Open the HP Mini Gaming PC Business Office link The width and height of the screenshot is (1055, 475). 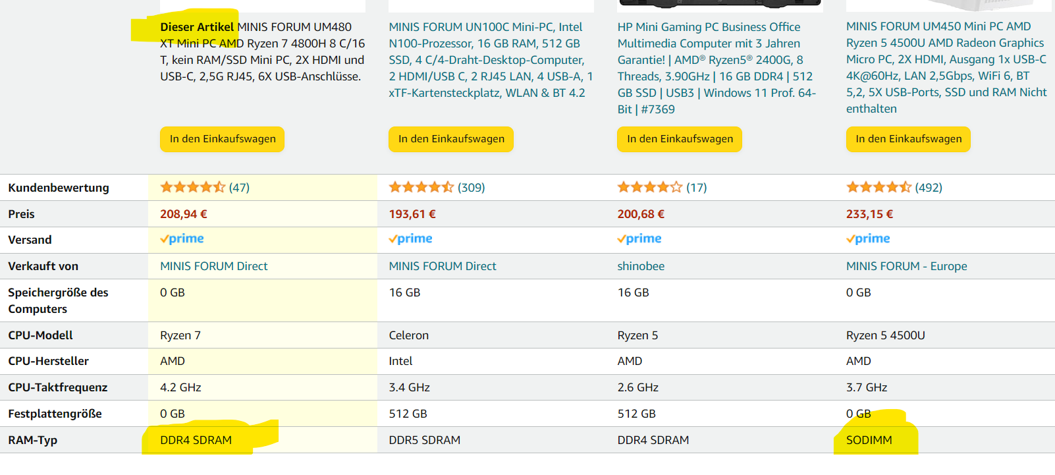pos(717,68)
